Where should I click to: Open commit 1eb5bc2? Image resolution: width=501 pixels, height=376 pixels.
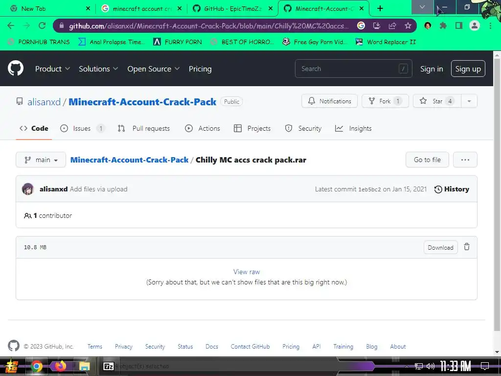369,189
